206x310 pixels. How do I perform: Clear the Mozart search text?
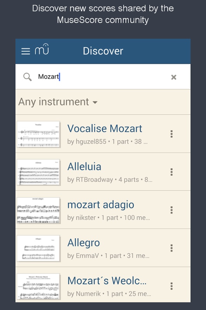coord(174,77)
